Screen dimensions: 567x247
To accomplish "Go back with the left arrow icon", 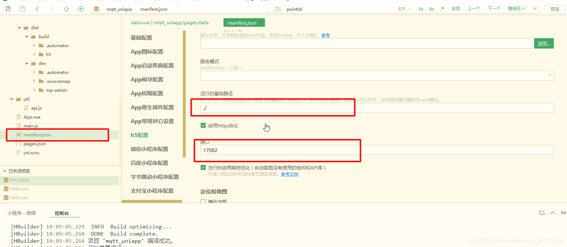I will 37,9.
